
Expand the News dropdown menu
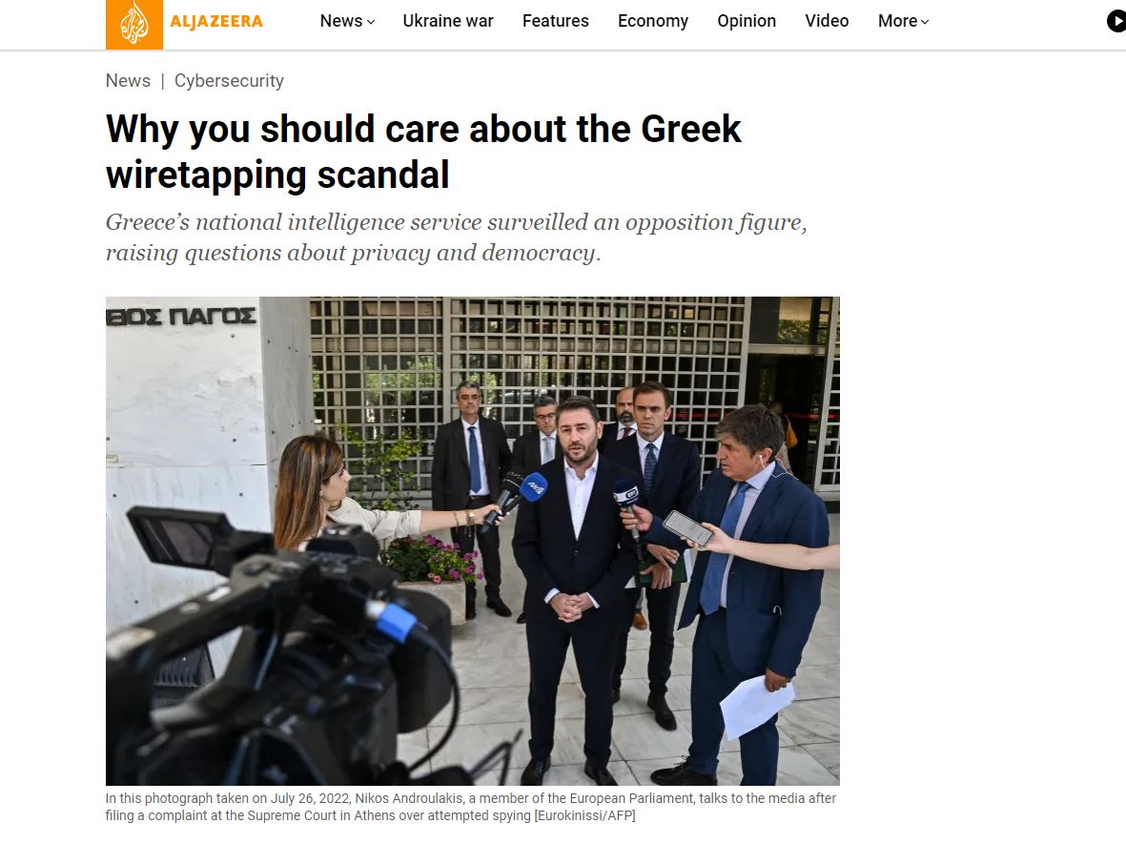[348, 22]
